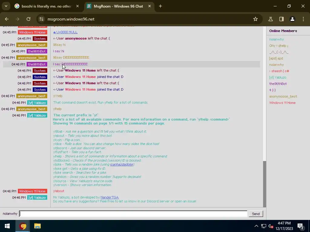The width and height of the screenshot is (310, 232).
Task: Select anonymoose_best in Online Members
Action: 283,96
